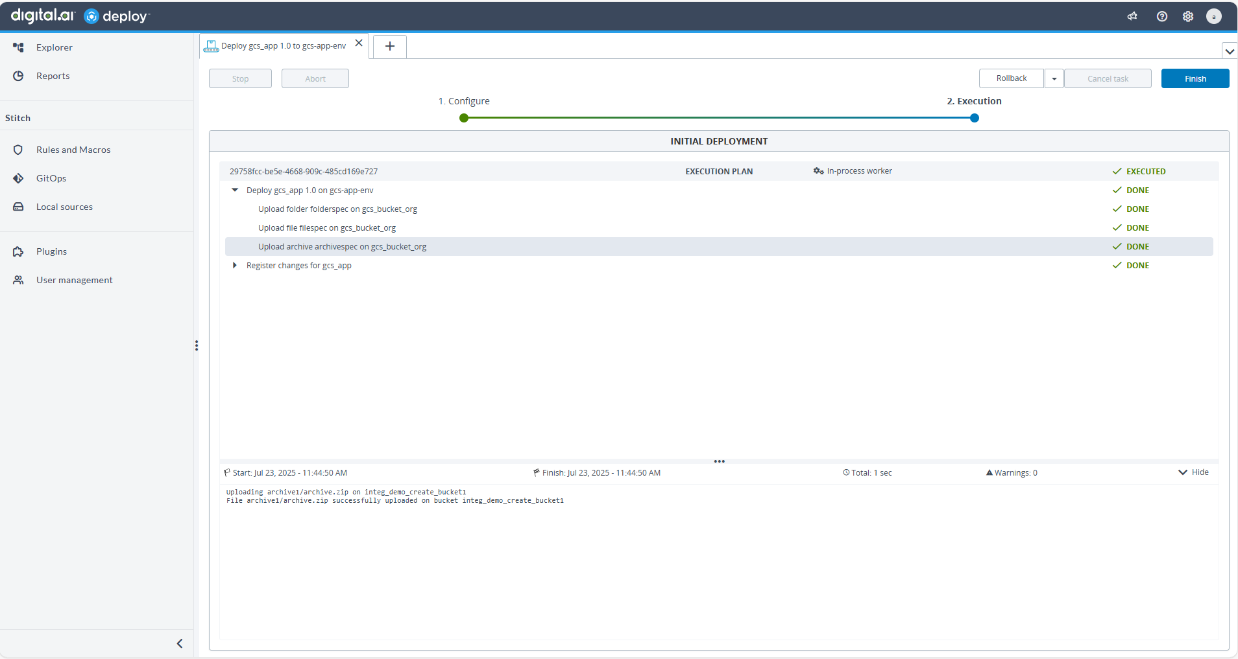Click the 'In-process worker' text
Image resolution: width=1238 pixels, height=659 pixels.
tap(859, 171)
